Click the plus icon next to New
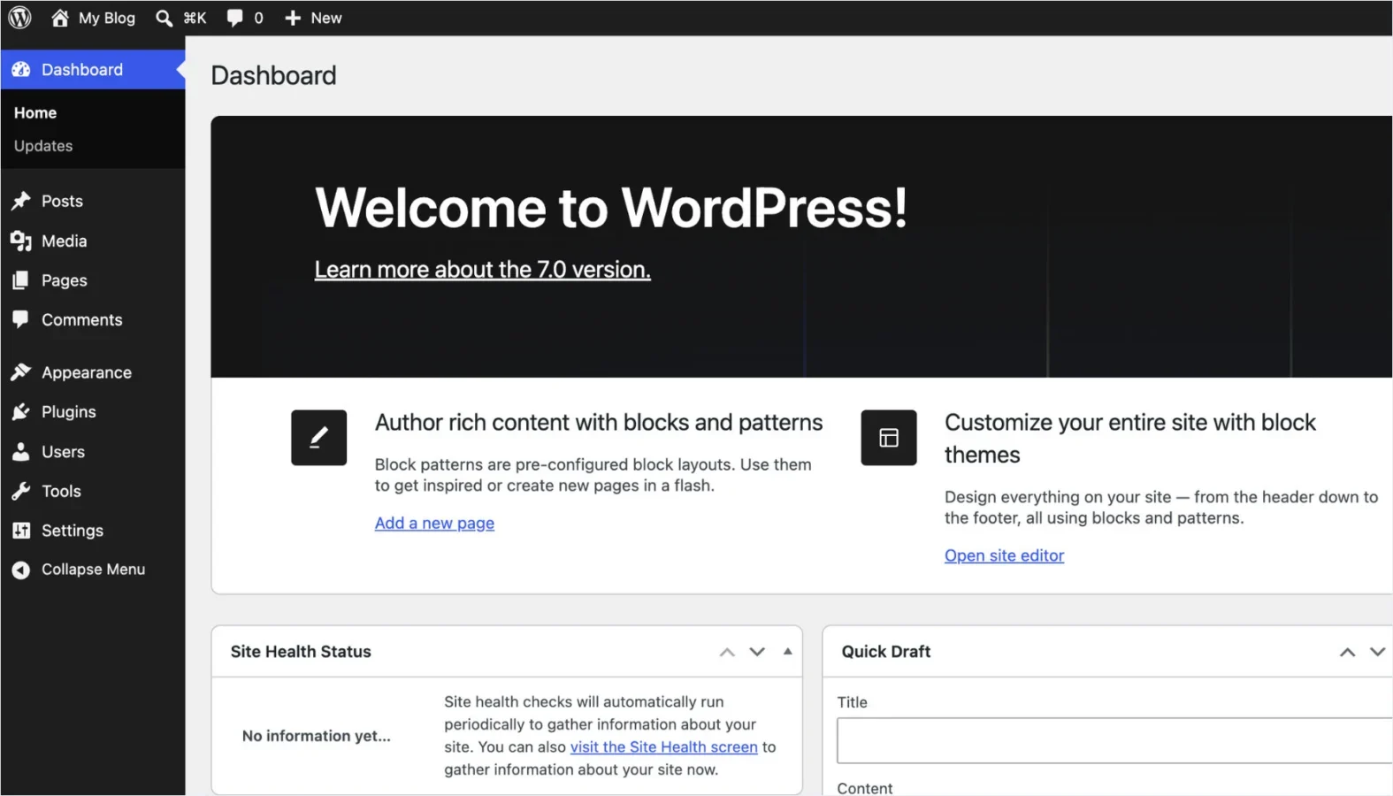The width and height of the screenshot is (1393, 796). coord(293,18)
